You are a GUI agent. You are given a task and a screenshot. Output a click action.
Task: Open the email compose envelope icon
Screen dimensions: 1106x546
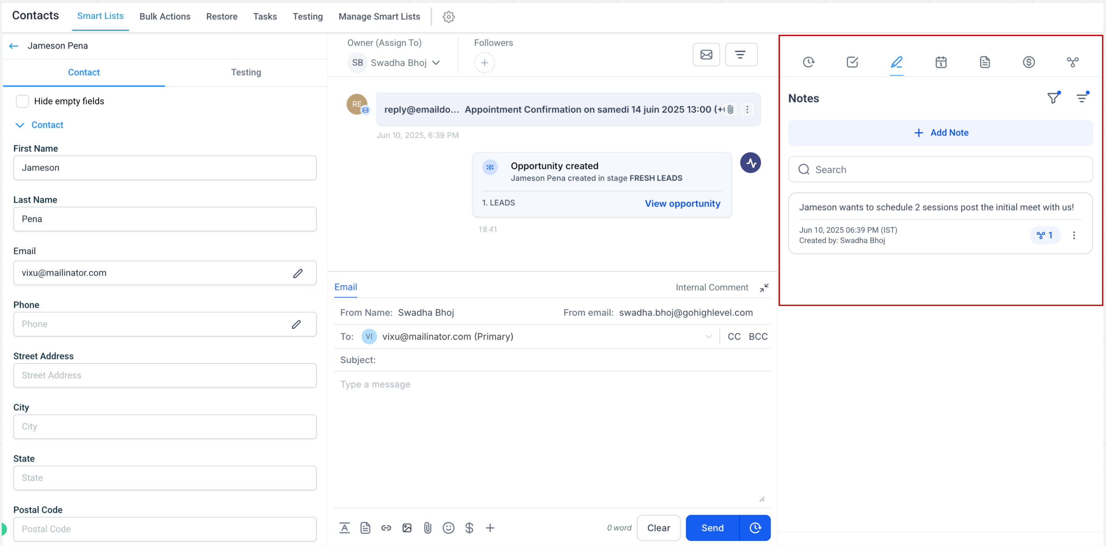click(x=706, y=55)
